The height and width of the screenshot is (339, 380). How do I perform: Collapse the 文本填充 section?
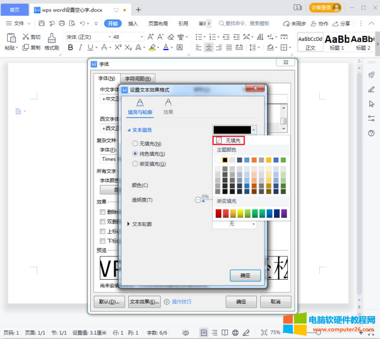click(x=129, y=130)
